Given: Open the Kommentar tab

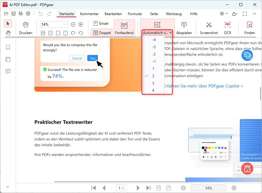Looking at the screenshot, I should (x=89, y=14).
